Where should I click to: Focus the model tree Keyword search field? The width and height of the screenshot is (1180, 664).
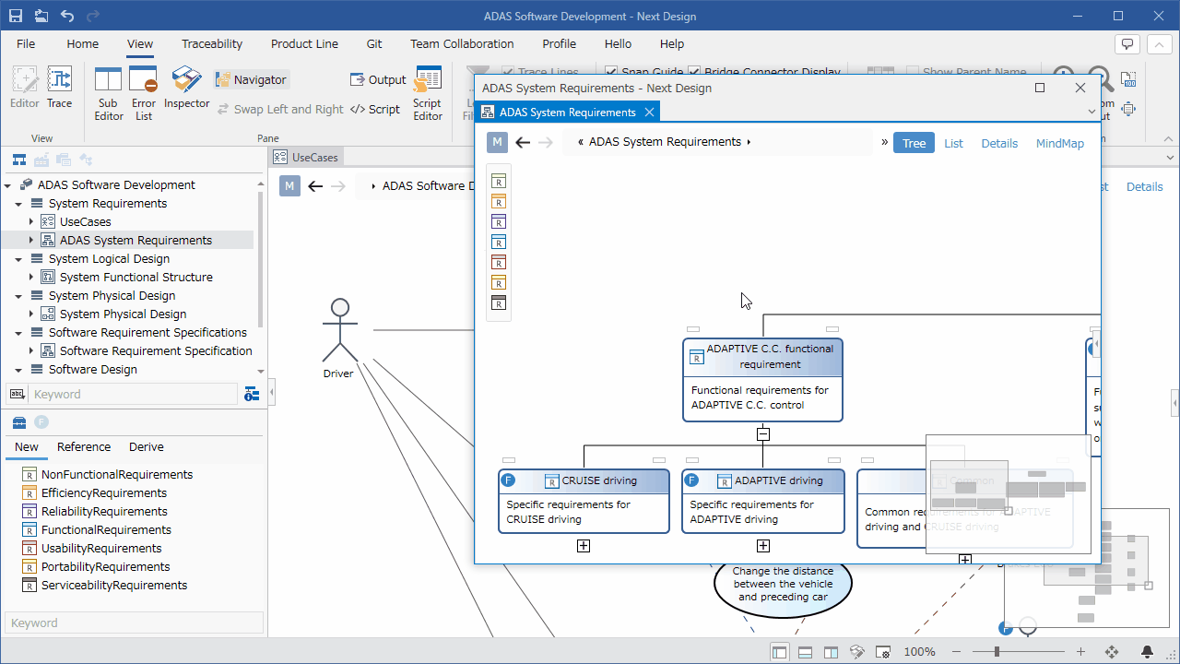(135, 394)
